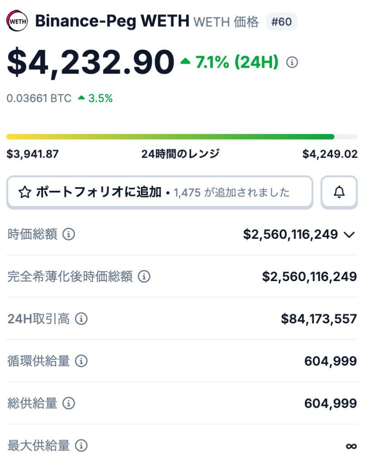The height and width of the screenshot is (465, 378).
Task: Click the $2,560,116,249 market cap value
Action: pos(290,234)
